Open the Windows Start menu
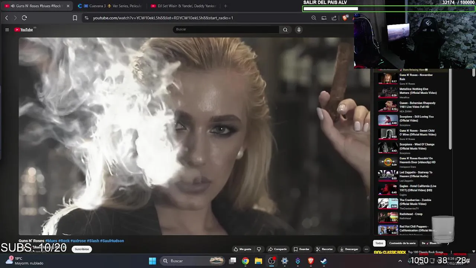 [x=152, y=261]
